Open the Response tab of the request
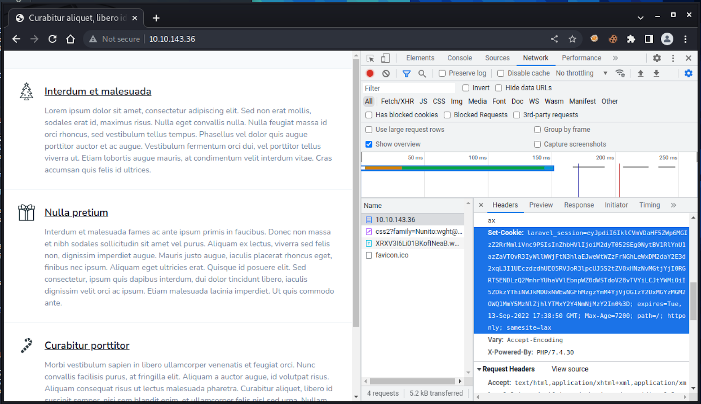 pos(579,205)
